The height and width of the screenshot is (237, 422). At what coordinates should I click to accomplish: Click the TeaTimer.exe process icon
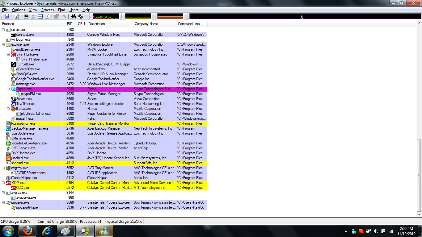tap(13, 104)
